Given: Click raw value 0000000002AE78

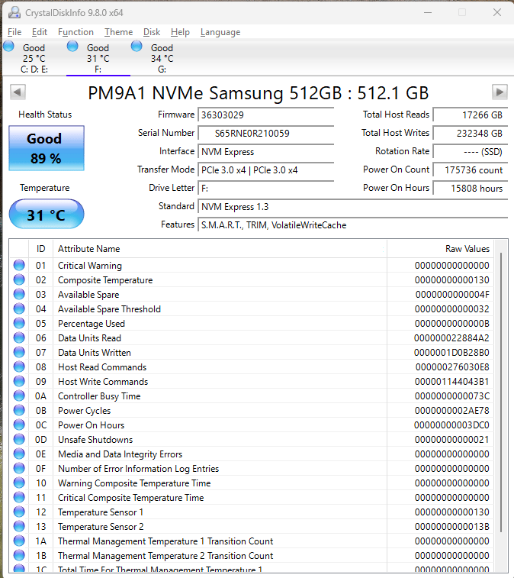Looking at the screenshot, I should [451, 411].
